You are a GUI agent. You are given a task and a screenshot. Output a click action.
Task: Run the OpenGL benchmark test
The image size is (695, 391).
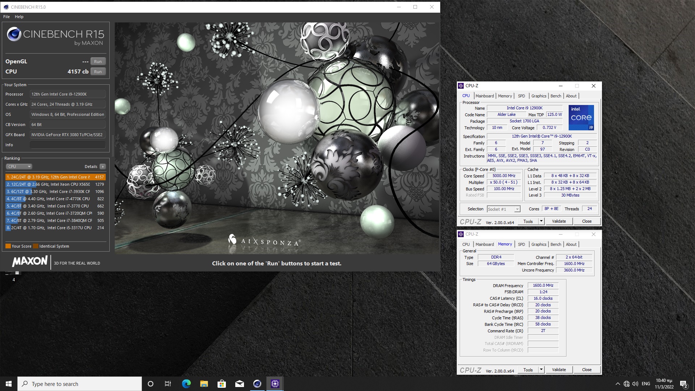(98, 62)
